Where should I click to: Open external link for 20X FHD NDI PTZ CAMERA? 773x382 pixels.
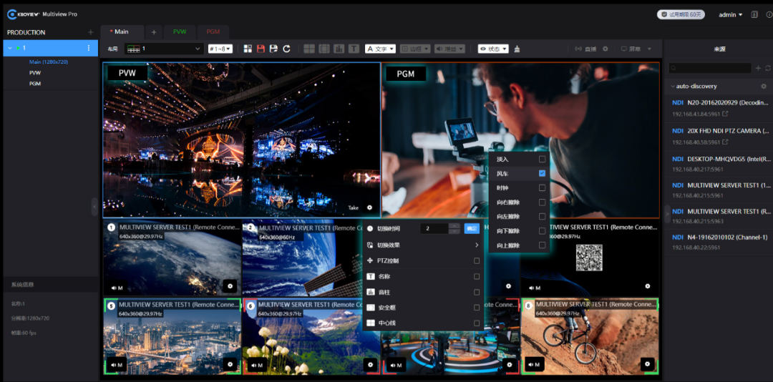click(x=725, y=142)
